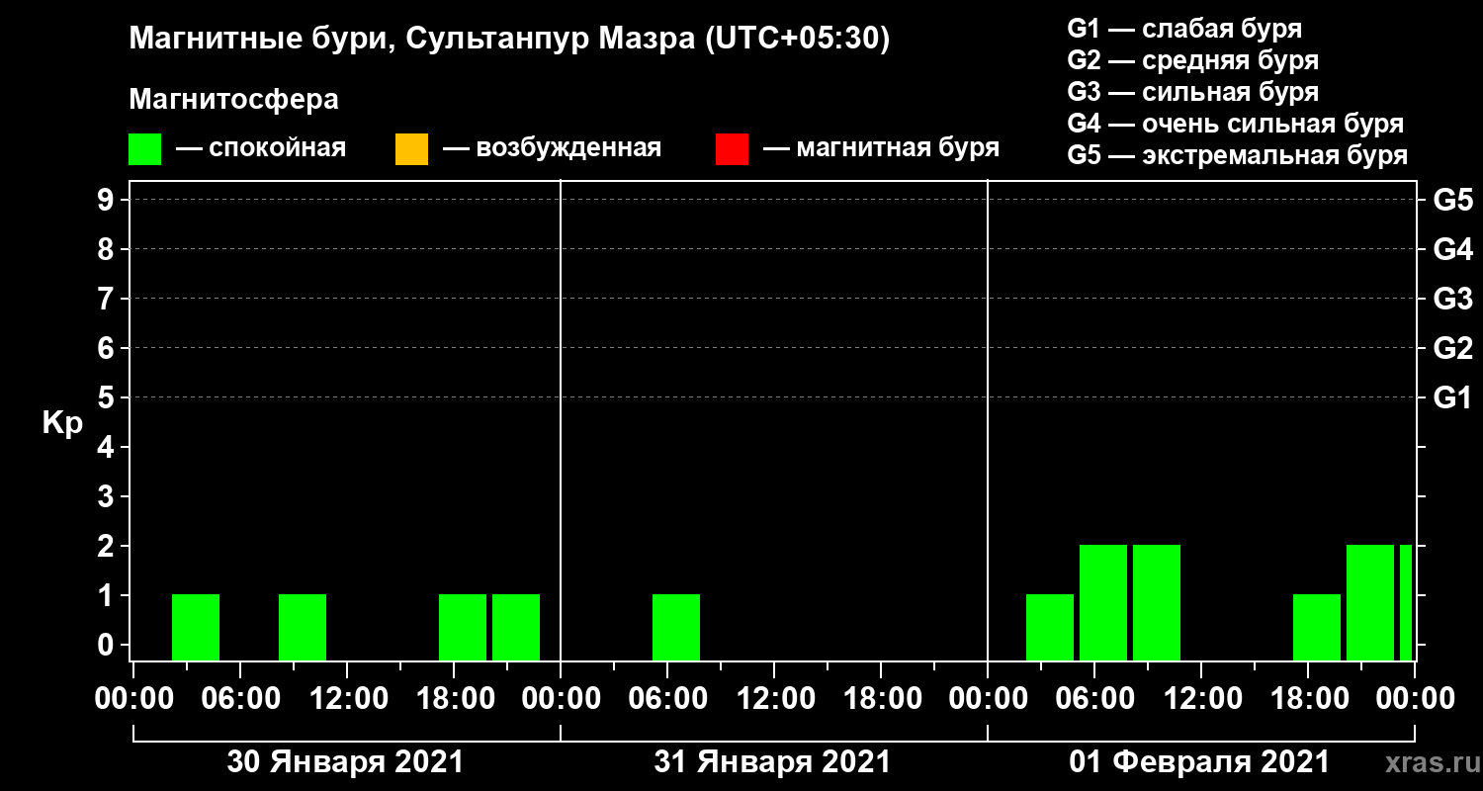Click the last 30 January bar before midnight
The image size is (1483, 791).
[x=516, y=627]
